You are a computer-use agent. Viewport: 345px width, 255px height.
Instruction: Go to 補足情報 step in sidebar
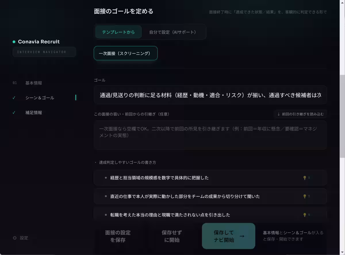34,113
